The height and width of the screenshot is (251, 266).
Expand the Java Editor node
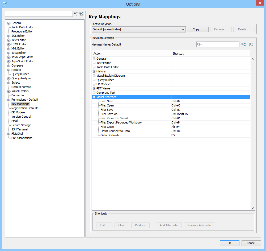[9, 53]
